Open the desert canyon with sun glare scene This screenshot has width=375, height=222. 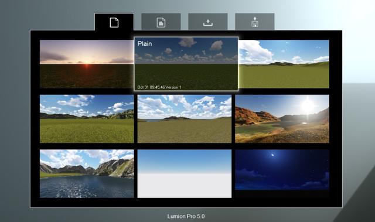(282, 119)
